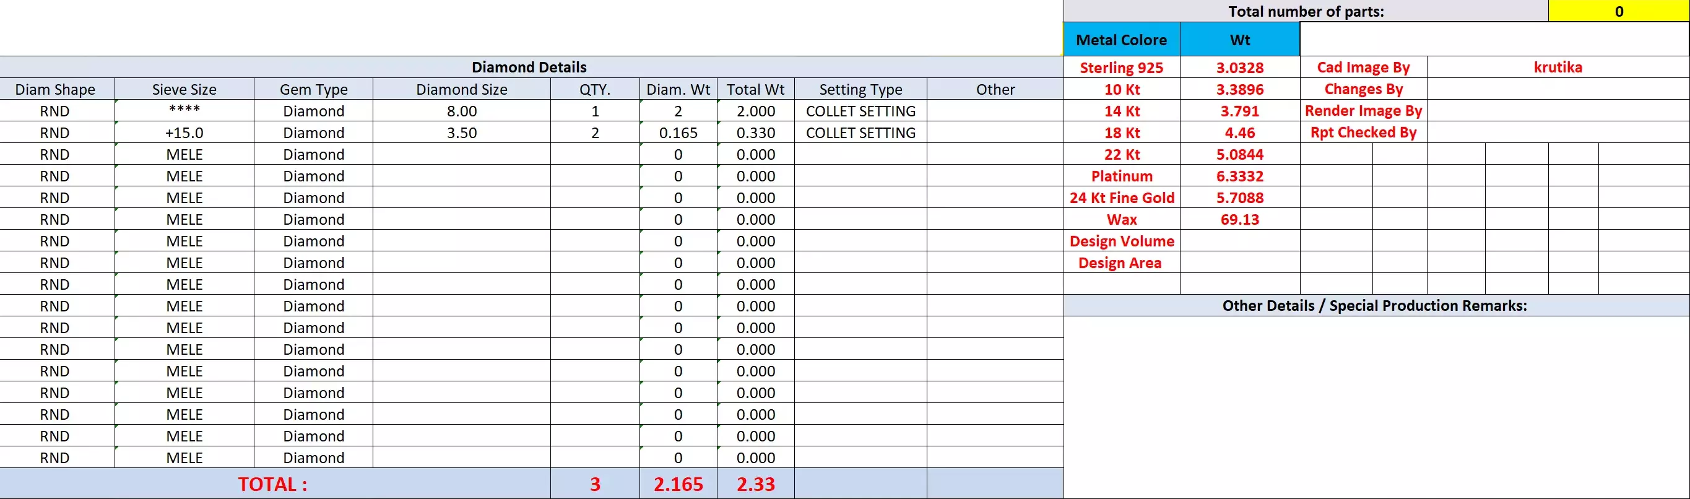This screenshot has height=499, width=1690.
Task: Click the total diamond weight '2.165'
Action: coord(678,484)
